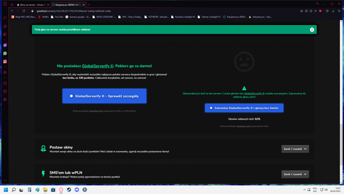The height and width of the screenshot is (194, 344).
Task: Reload the current page
Action: pyautogui.click(x=24, y=11)
